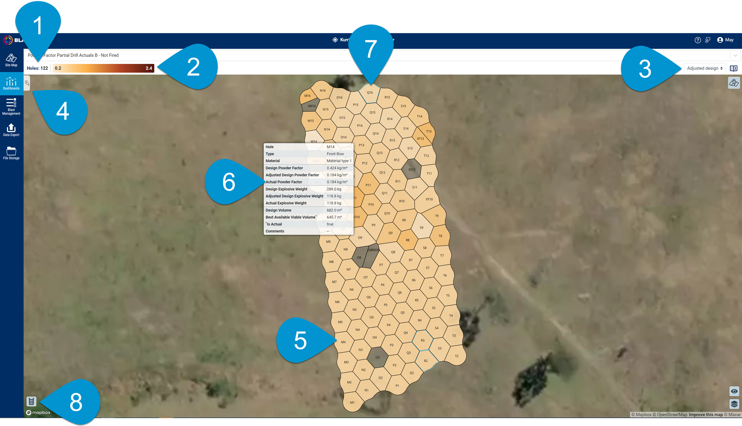Select hole P1 polygon
Viewport: 742px width, 426px height.
397,385
